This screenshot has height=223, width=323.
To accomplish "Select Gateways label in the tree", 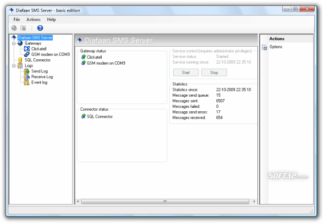I will [33, 43].
